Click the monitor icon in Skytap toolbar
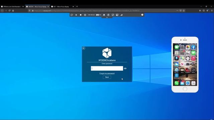 (x=117, y=15)
